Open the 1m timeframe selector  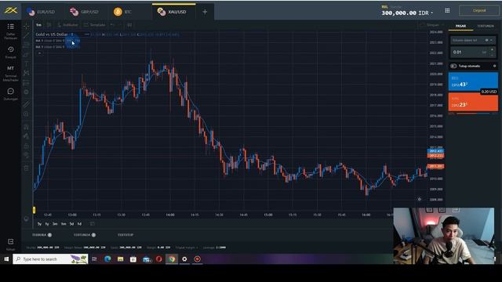(38, 25)
